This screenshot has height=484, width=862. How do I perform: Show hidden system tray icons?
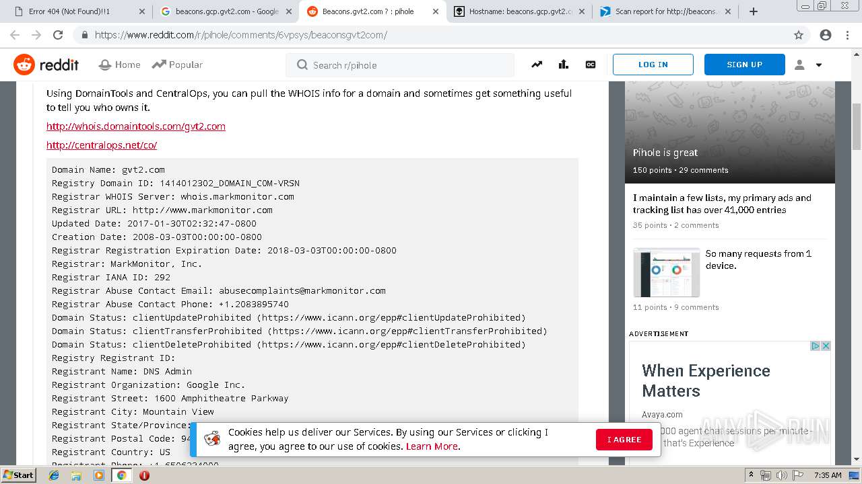tap(752, 475)
